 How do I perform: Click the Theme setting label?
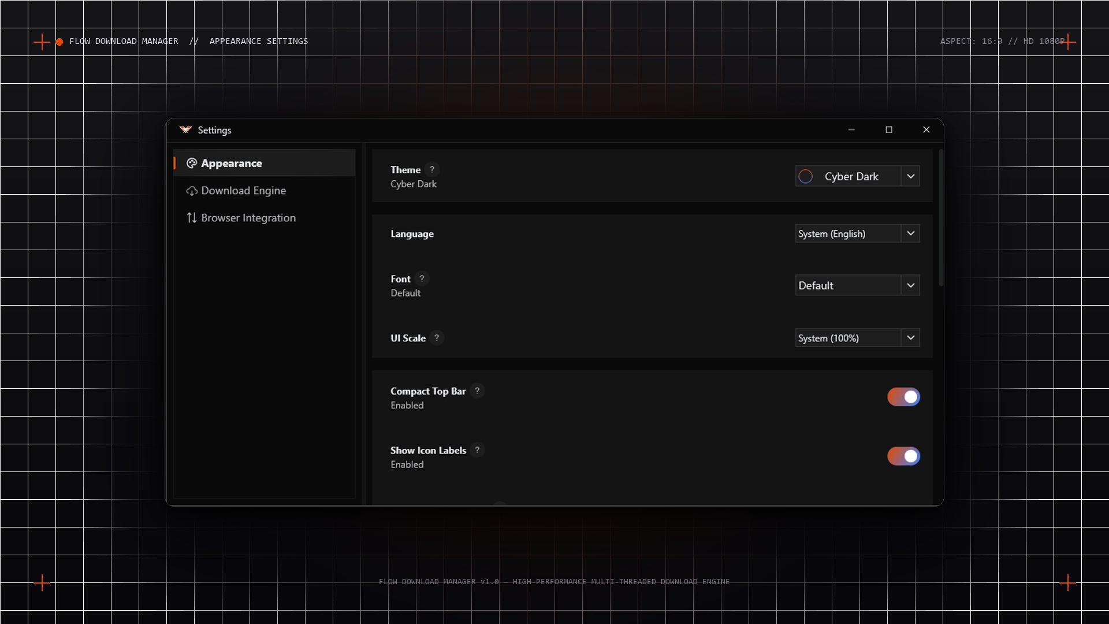[x=405, y=170]
